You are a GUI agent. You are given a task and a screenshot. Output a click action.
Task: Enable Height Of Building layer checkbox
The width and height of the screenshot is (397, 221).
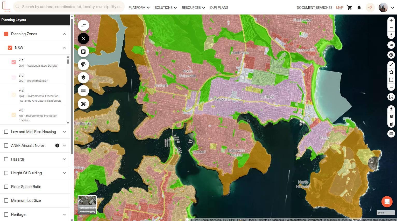click(x=6, y=173)
